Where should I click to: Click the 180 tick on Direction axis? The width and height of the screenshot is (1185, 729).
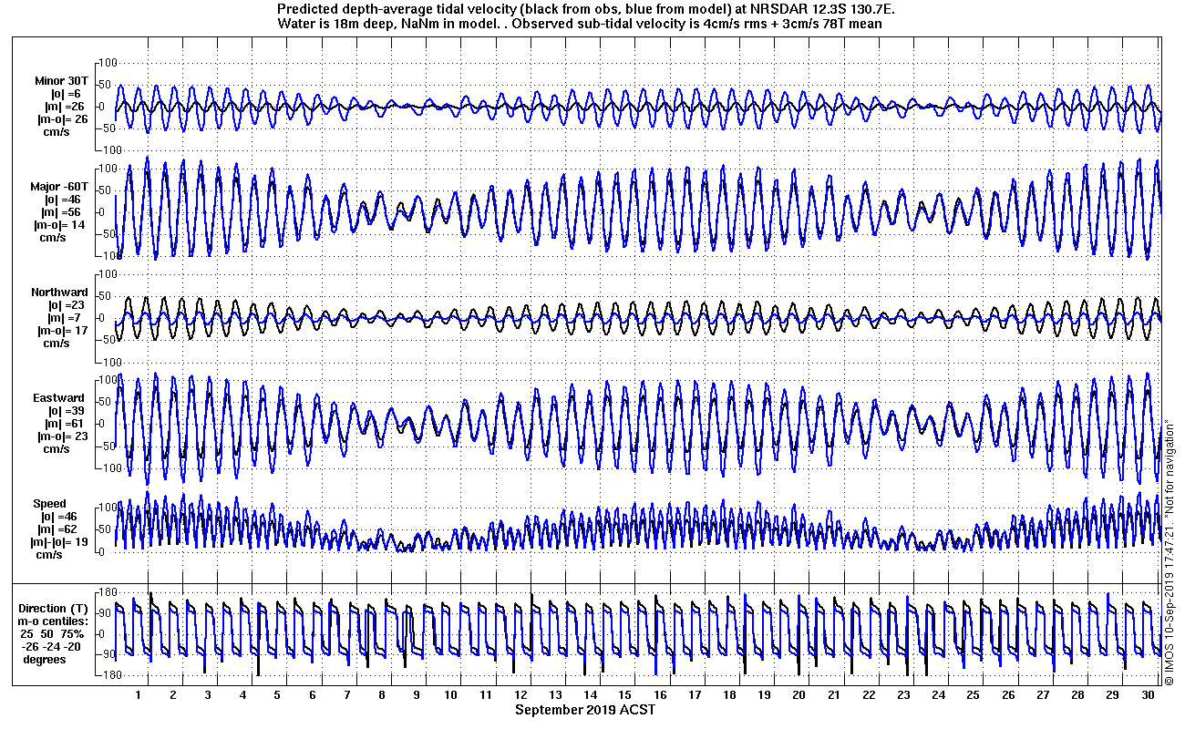[105, 592]
